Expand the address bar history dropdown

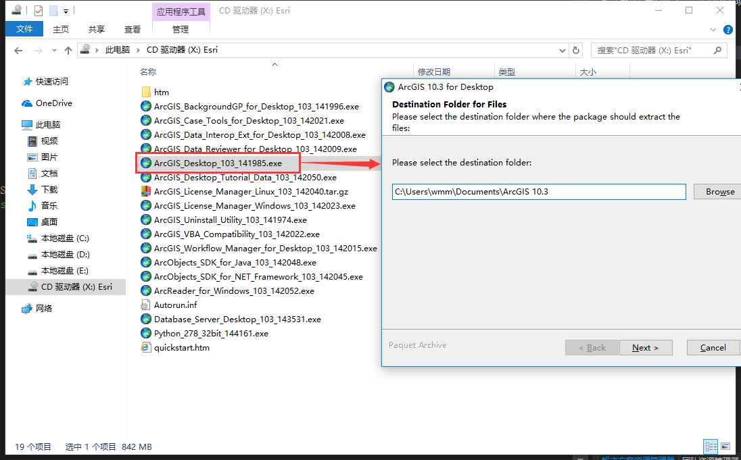[562, 50]
